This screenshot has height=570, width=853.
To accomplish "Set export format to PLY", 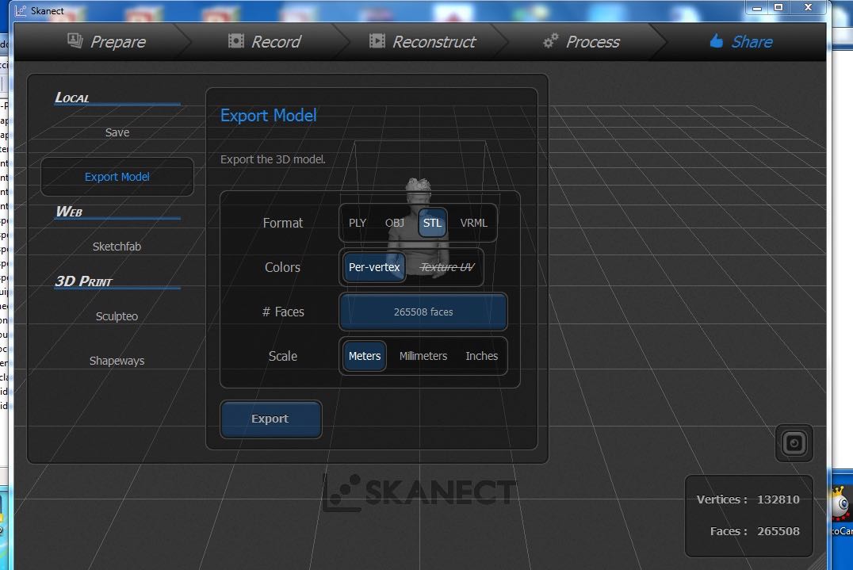I will click(x=358, y=223).
